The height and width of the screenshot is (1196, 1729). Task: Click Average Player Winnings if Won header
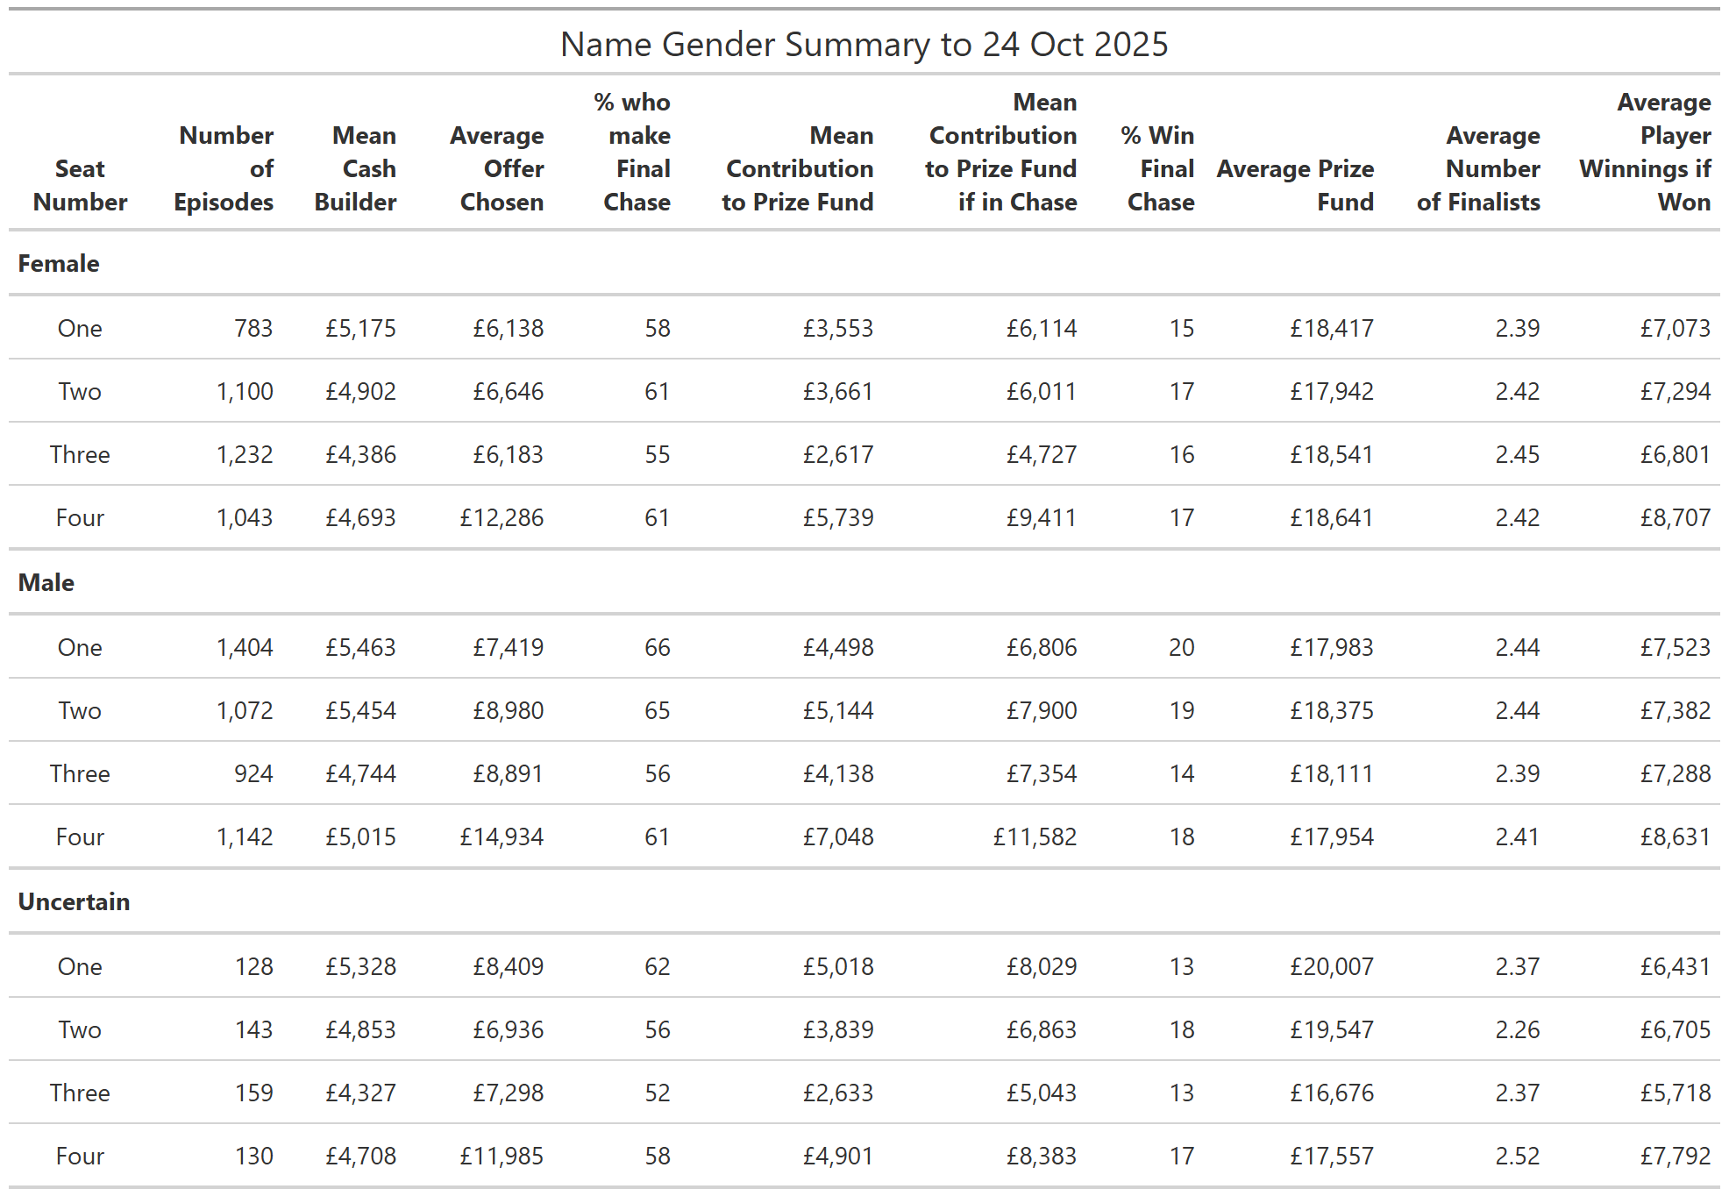pos(1647,152)
